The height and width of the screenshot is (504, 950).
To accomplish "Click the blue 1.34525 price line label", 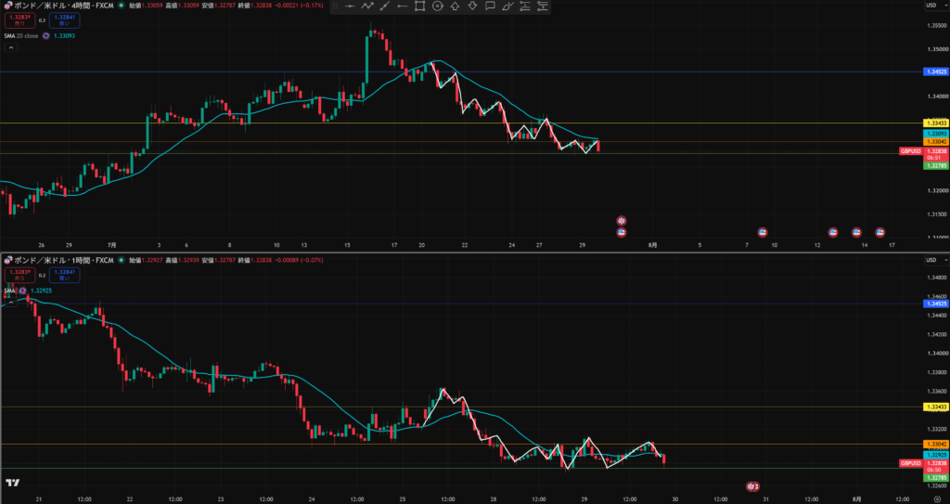I will [935, 71].
